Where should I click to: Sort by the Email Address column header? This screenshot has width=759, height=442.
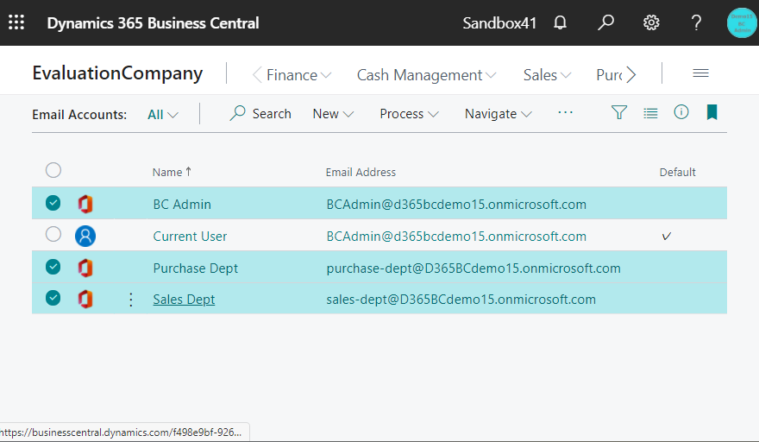coord(361,172)
